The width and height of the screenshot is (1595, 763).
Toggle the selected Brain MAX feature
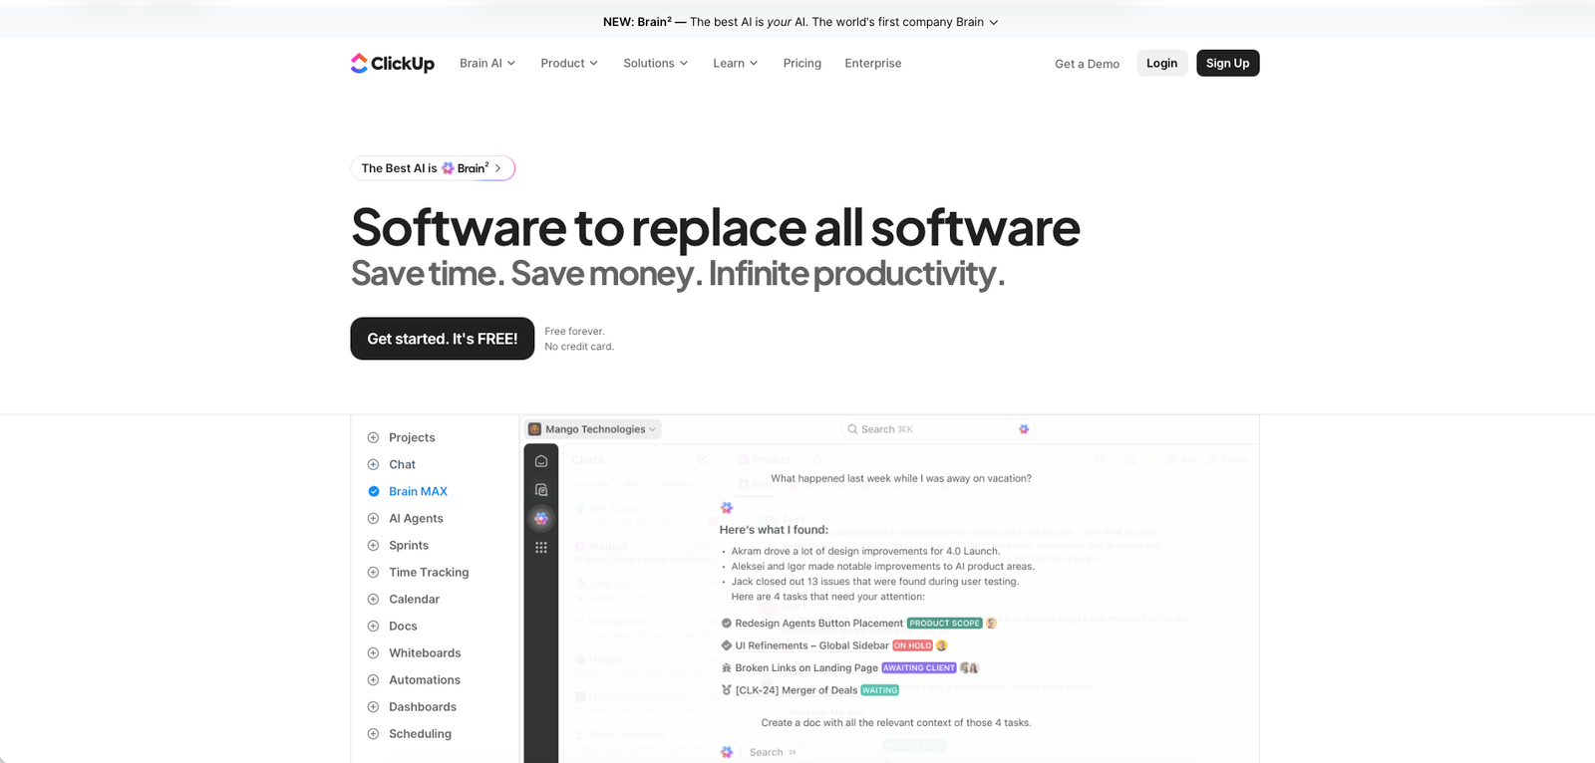(x=374, y=491)
